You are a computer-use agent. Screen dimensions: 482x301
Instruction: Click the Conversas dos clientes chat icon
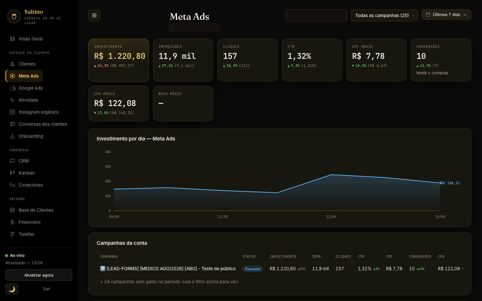[12, 124]
